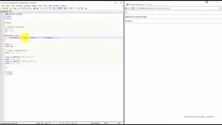Open the Window menu
Screen dimensions: 222x125
[63, 6]
